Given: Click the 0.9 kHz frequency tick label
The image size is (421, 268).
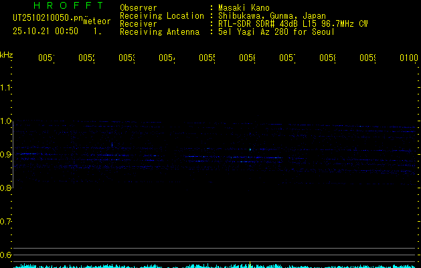Looking at the screenshot, I should click(5, 154).
